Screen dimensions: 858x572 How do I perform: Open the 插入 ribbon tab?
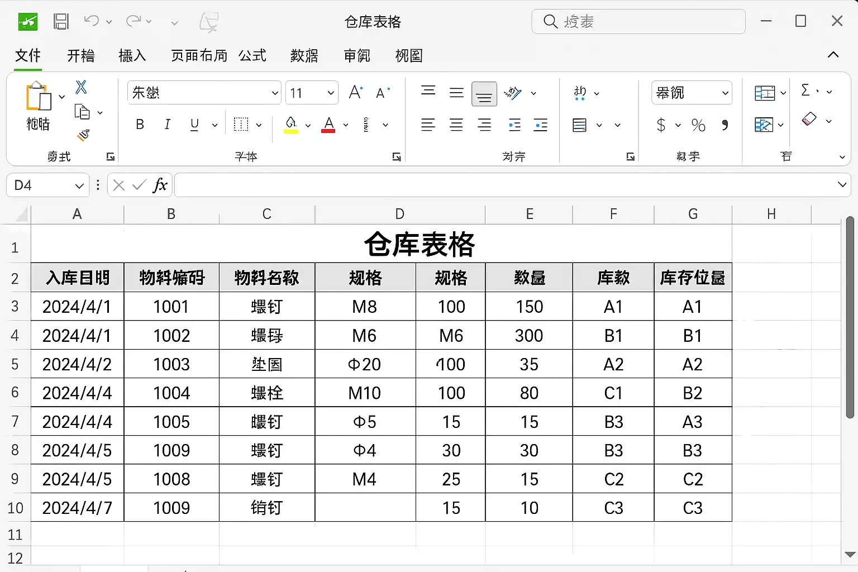pos(132,55)
